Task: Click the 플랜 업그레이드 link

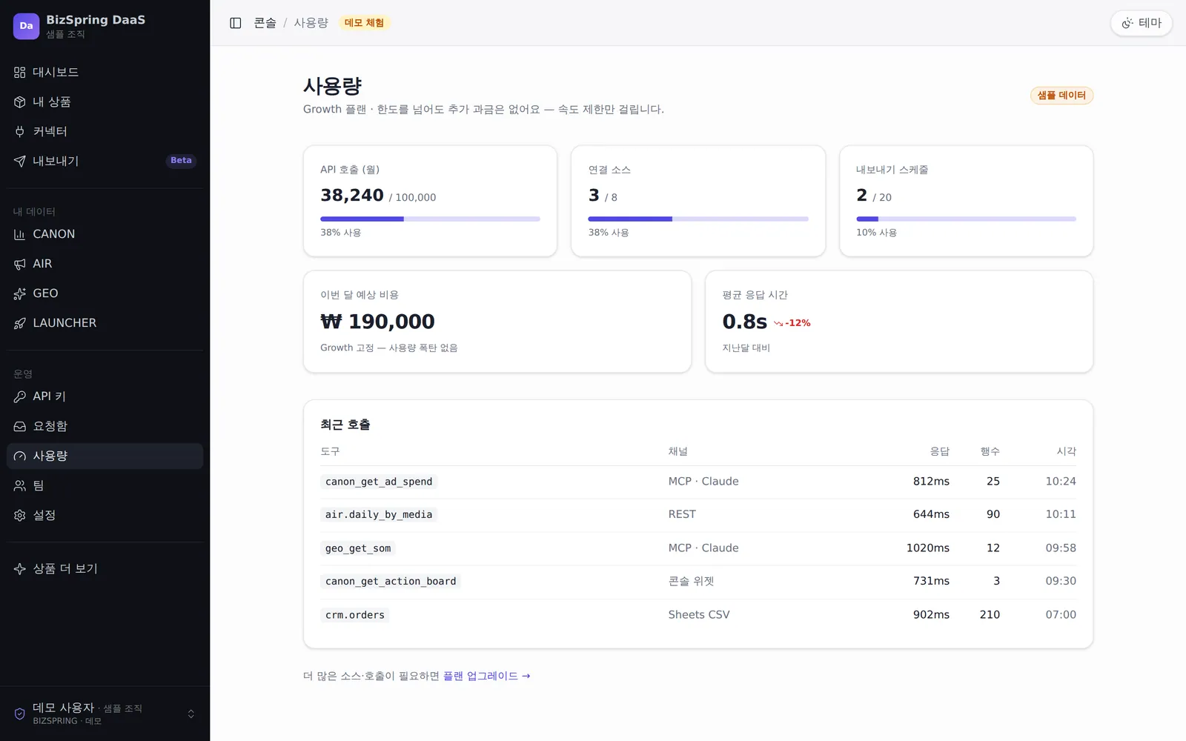Action: coord(486,676)
